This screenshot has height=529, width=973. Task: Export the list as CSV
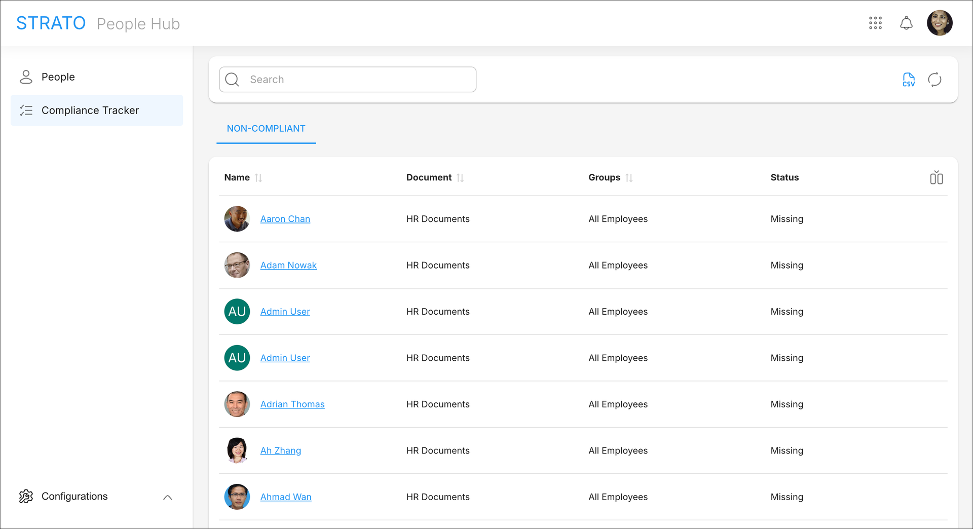click(909, 80)
